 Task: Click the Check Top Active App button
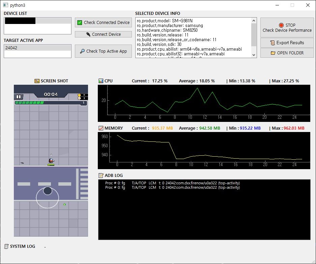pyautogui.click(x=103, y=51)
